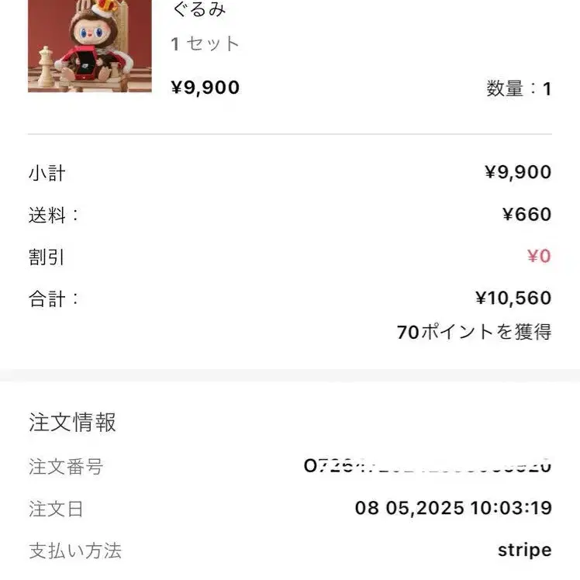580x580 pixels.
Task: Select the product name ending ぐるみ
Action: [x=199, y=9]
